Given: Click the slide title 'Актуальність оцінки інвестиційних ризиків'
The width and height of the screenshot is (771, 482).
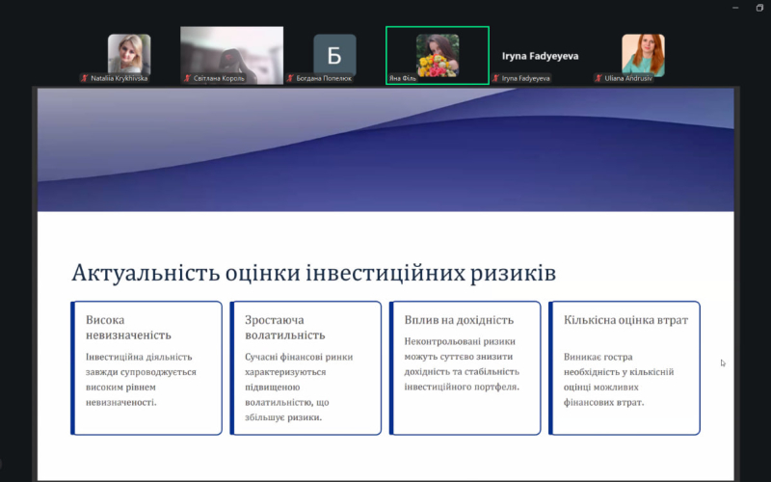Looking at the screenshot, I should [313, 273].
